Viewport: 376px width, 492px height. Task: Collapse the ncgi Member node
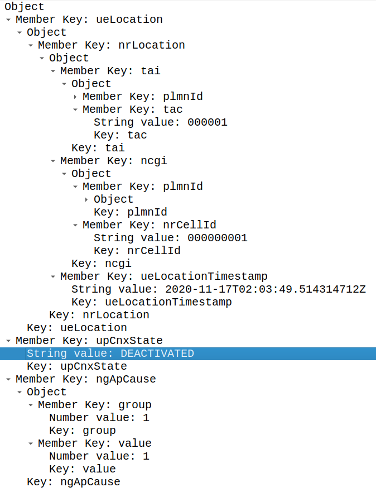pyautogui.click(x=53, y=161)
